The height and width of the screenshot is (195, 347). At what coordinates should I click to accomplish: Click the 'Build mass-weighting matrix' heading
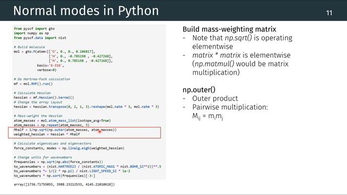pyautogui.click(x=229, y=29)
